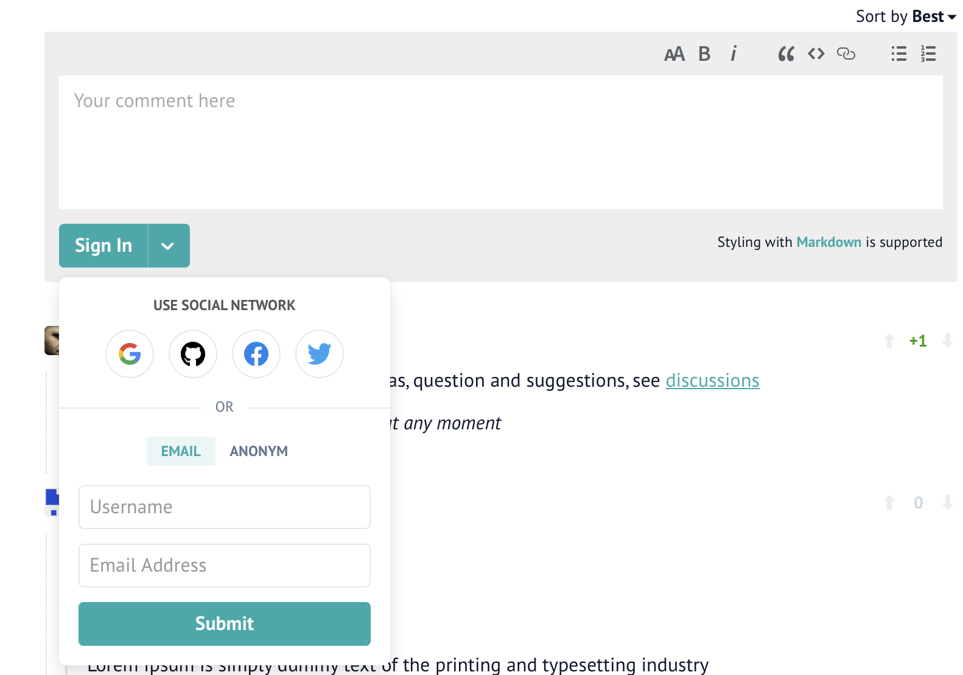Sign in with Facebook
Screen dimensions: 963x675
pos(256,354)
